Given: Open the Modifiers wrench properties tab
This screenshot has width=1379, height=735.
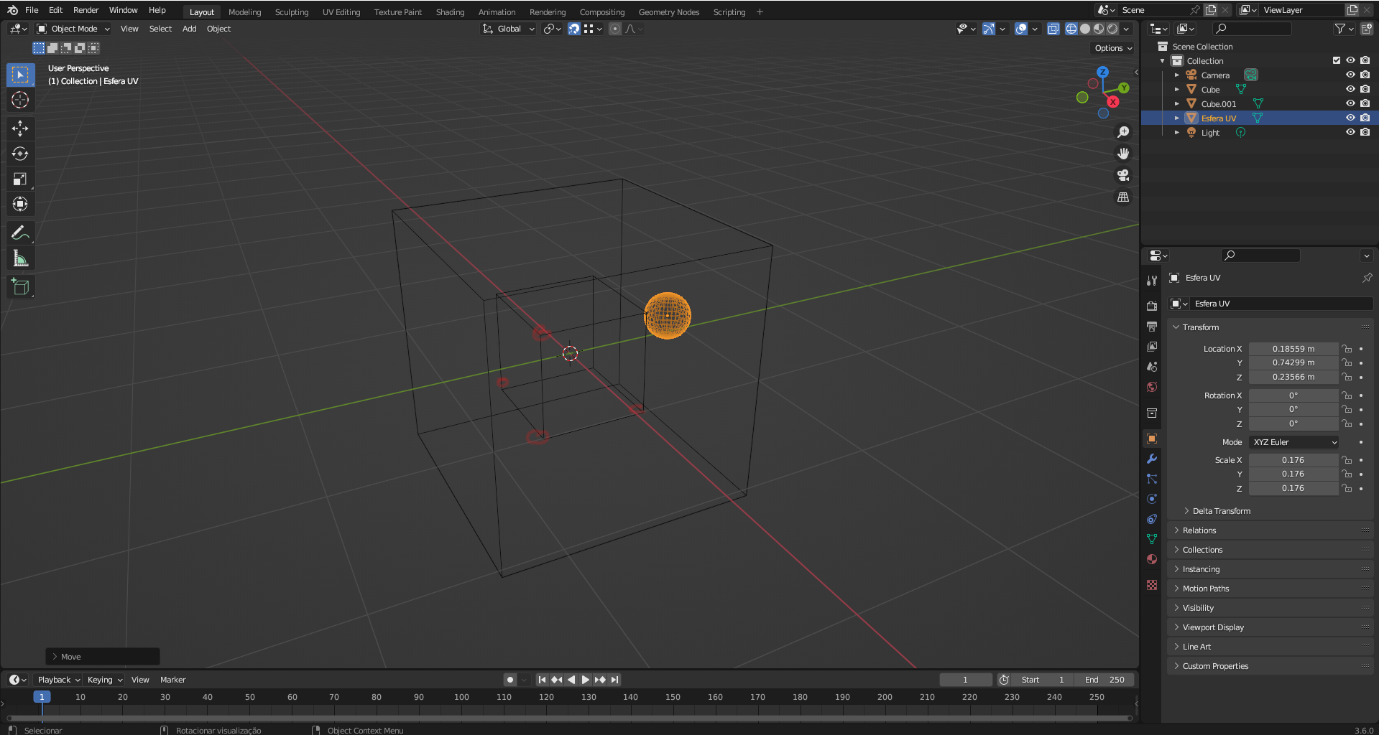Looking at the screenshot, I should coord(1152,459).
